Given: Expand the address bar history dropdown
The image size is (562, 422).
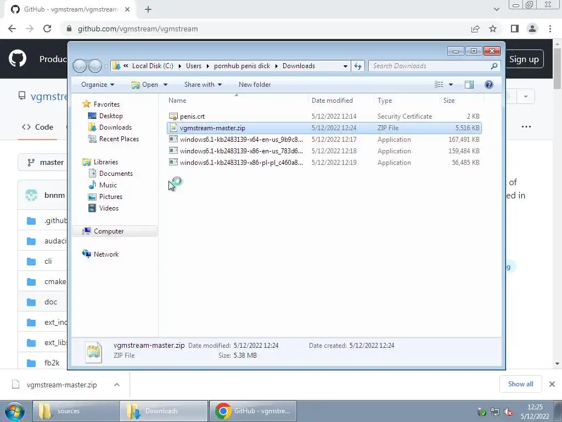Looking at the screenshot, I should (345, 66).
